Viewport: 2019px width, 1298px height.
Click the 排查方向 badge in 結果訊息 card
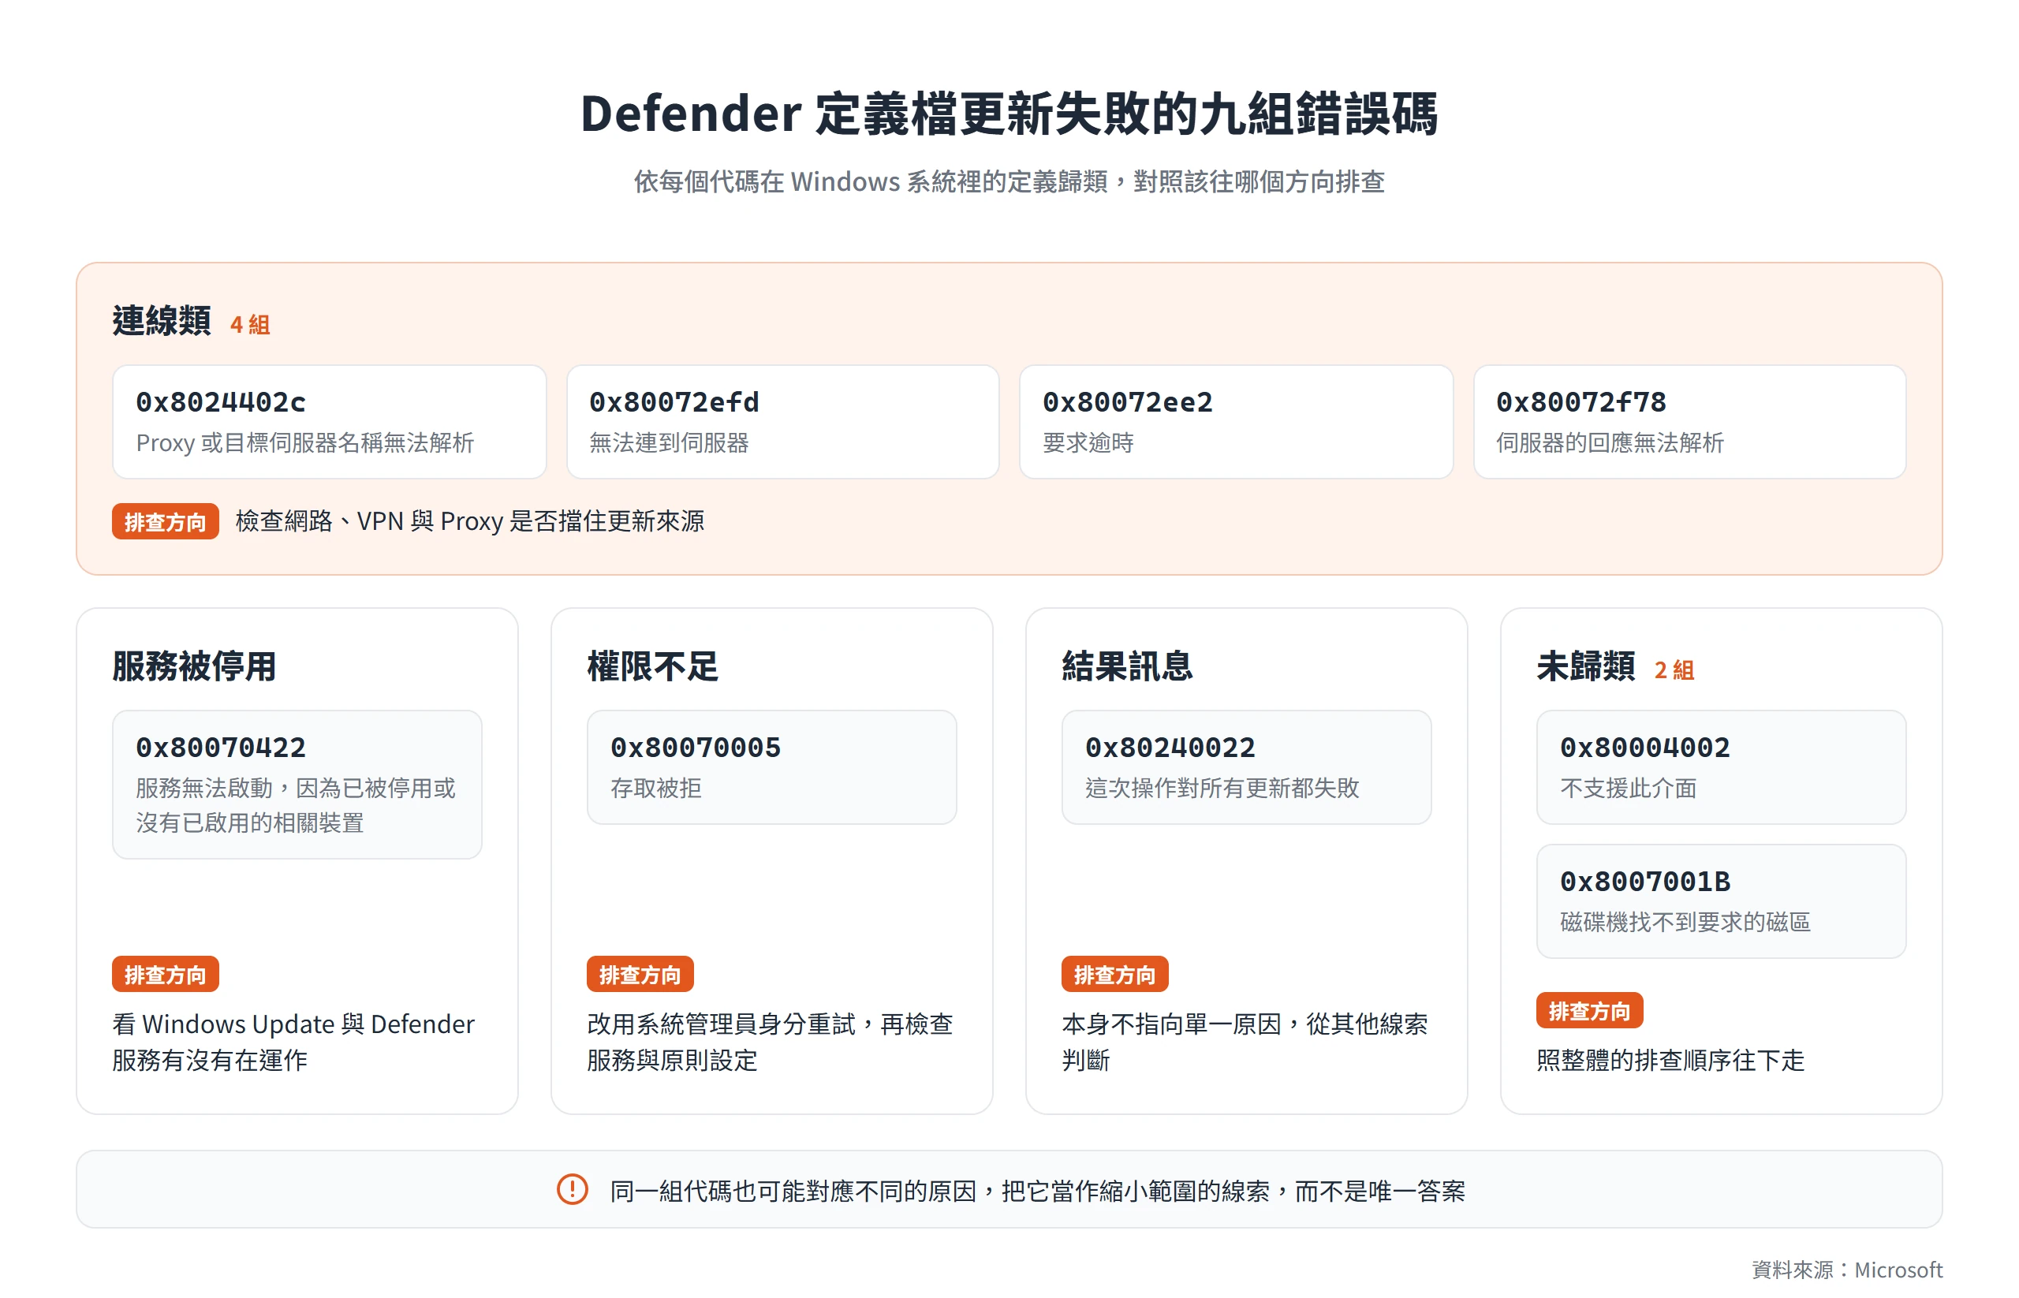tap(1114, 975)
